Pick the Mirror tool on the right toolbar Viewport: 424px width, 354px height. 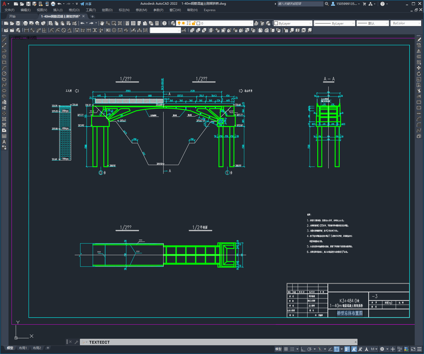[419, 51]
